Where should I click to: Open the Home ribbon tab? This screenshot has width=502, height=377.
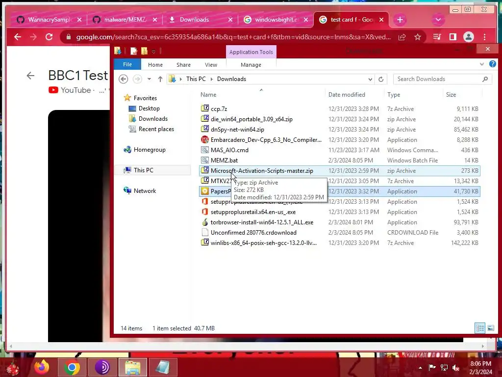[x=155, y=65]
